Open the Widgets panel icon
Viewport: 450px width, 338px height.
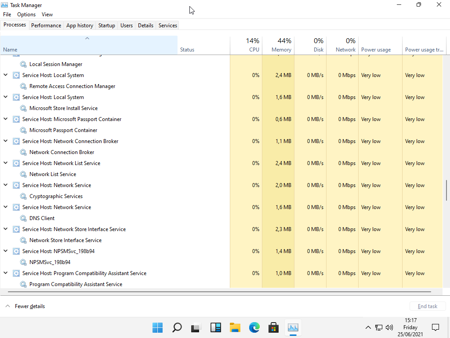pos(216,327)
